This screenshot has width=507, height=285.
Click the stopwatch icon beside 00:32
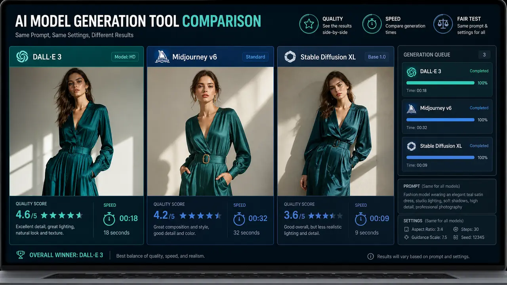click(x=239, y=218)
